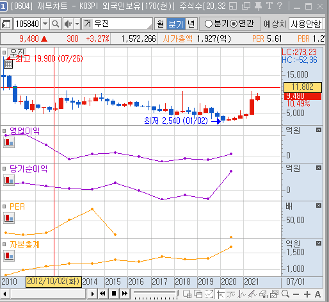Image resolution: width=329 pixels, height=302 pixels.
Task: Click the bar-chart icon under PER
Action: click(9, 218)
